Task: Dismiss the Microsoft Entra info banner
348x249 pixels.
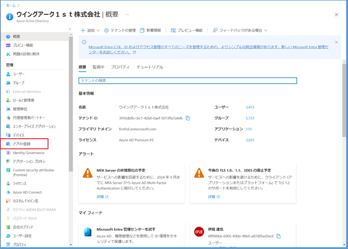Action: (337, 42)
